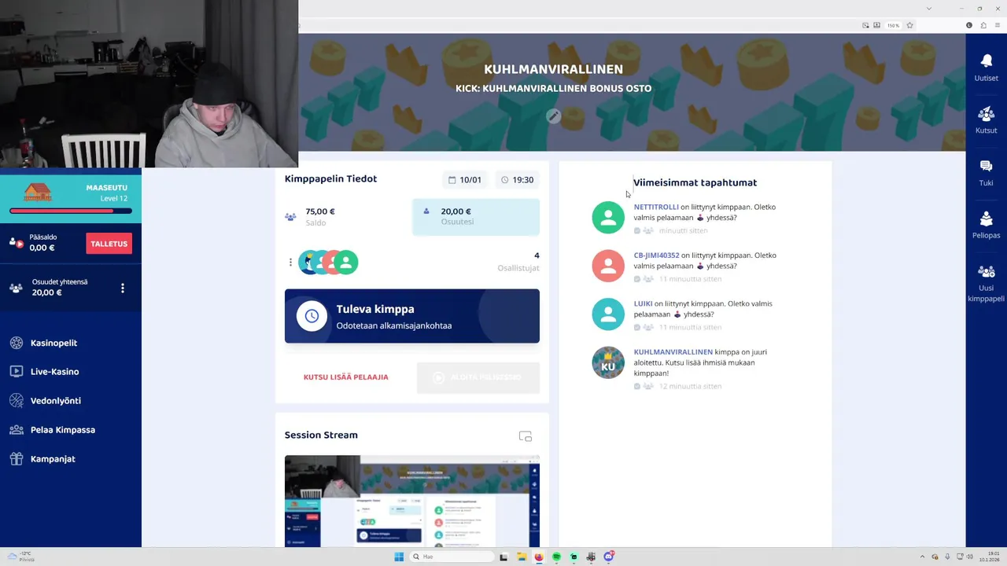Screen dimensions: 1007x566
Task: Open browser hamburger menu
Action: [x=997, y=25]
